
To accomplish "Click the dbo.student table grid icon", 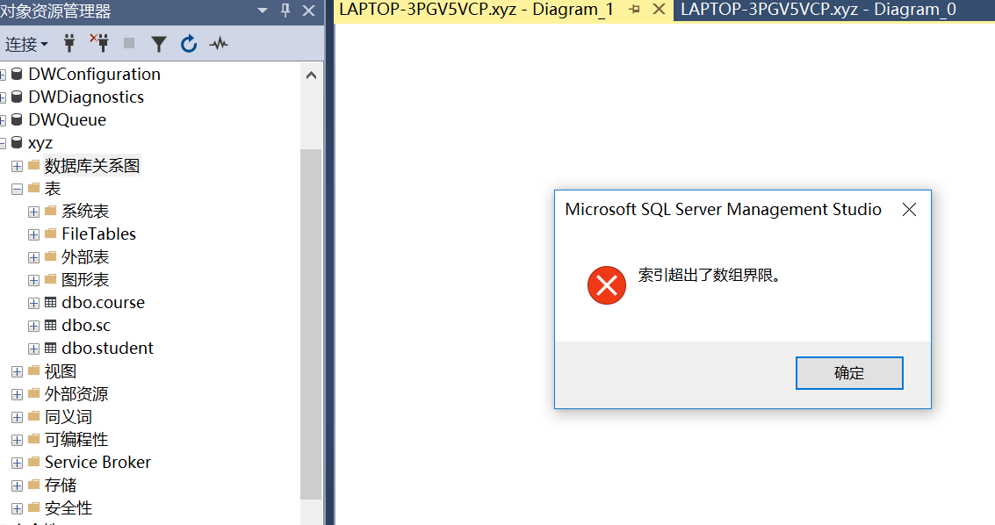I will pyautogui.click(x=51, y=348).
